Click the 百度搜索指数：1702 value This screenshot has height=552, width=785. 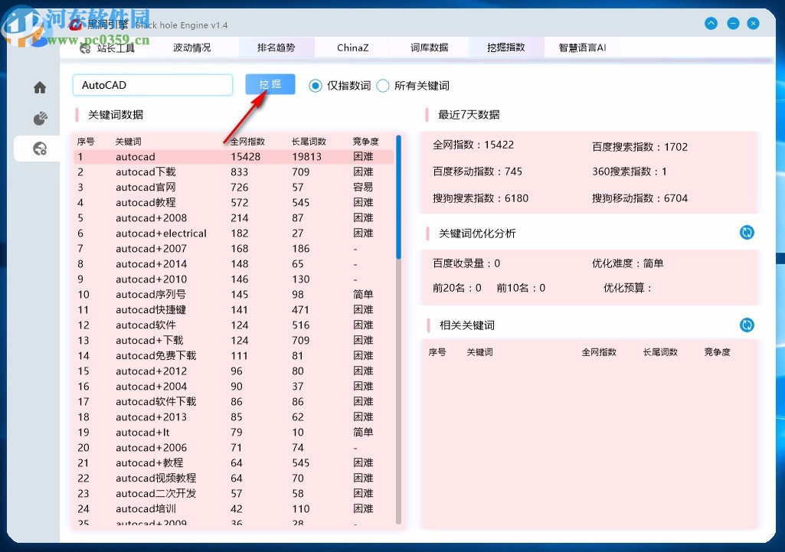[639, 147]
